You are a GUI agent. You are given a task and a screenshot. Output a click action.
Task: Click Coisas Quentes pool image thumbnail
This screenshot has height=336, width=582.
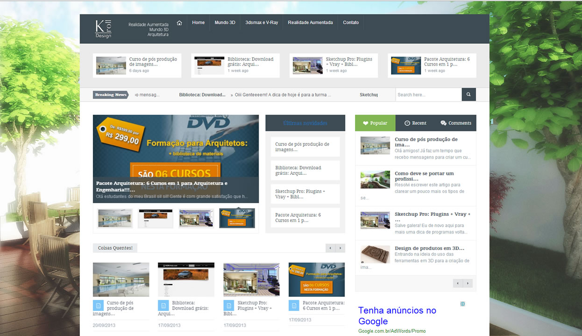[x=121, y=280]
